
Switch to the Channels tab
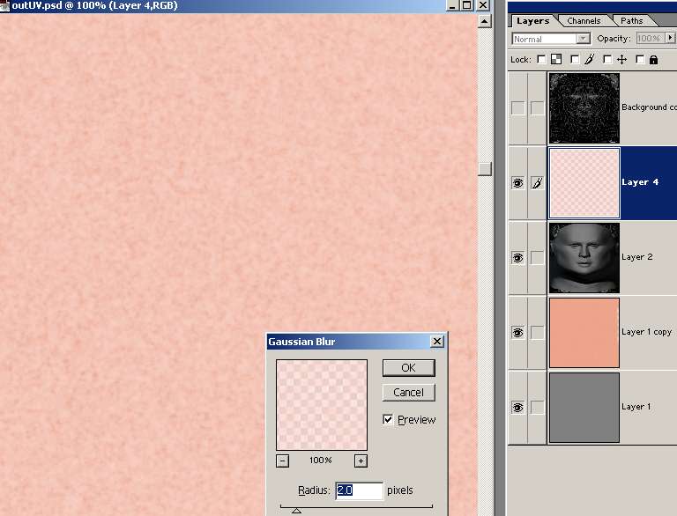coord(584,20)
